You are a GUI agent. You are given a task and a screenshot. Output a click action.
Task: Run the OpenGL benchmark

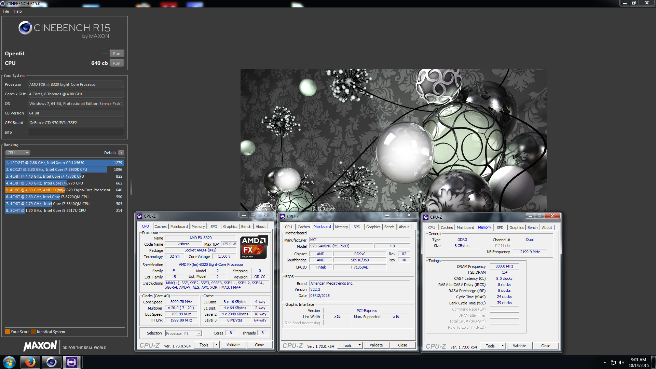pos(117,54)
